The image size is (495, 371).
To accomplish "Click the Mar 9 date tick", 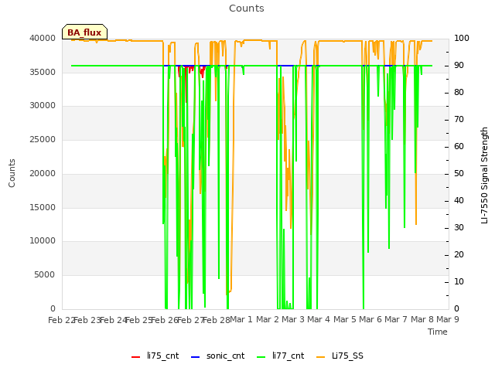I will click(x=448, y=320).
